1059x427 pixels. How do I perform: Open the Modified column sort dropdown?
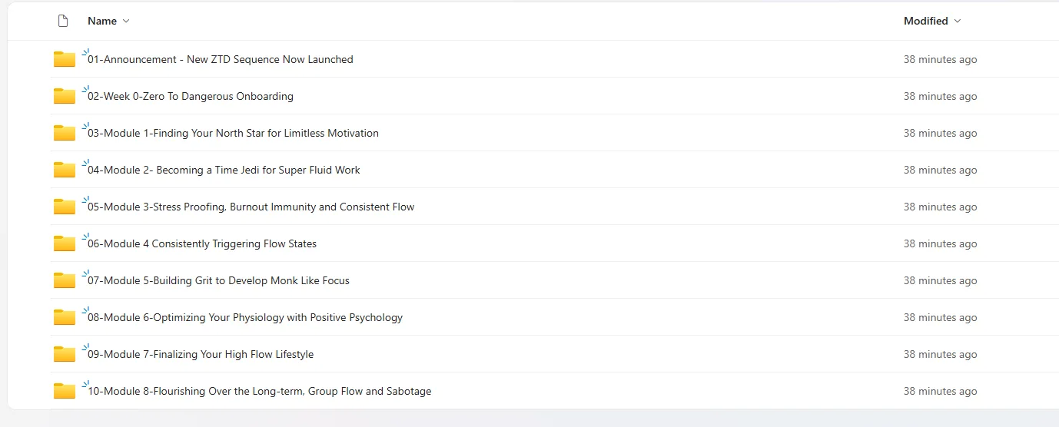click(957, 21)
